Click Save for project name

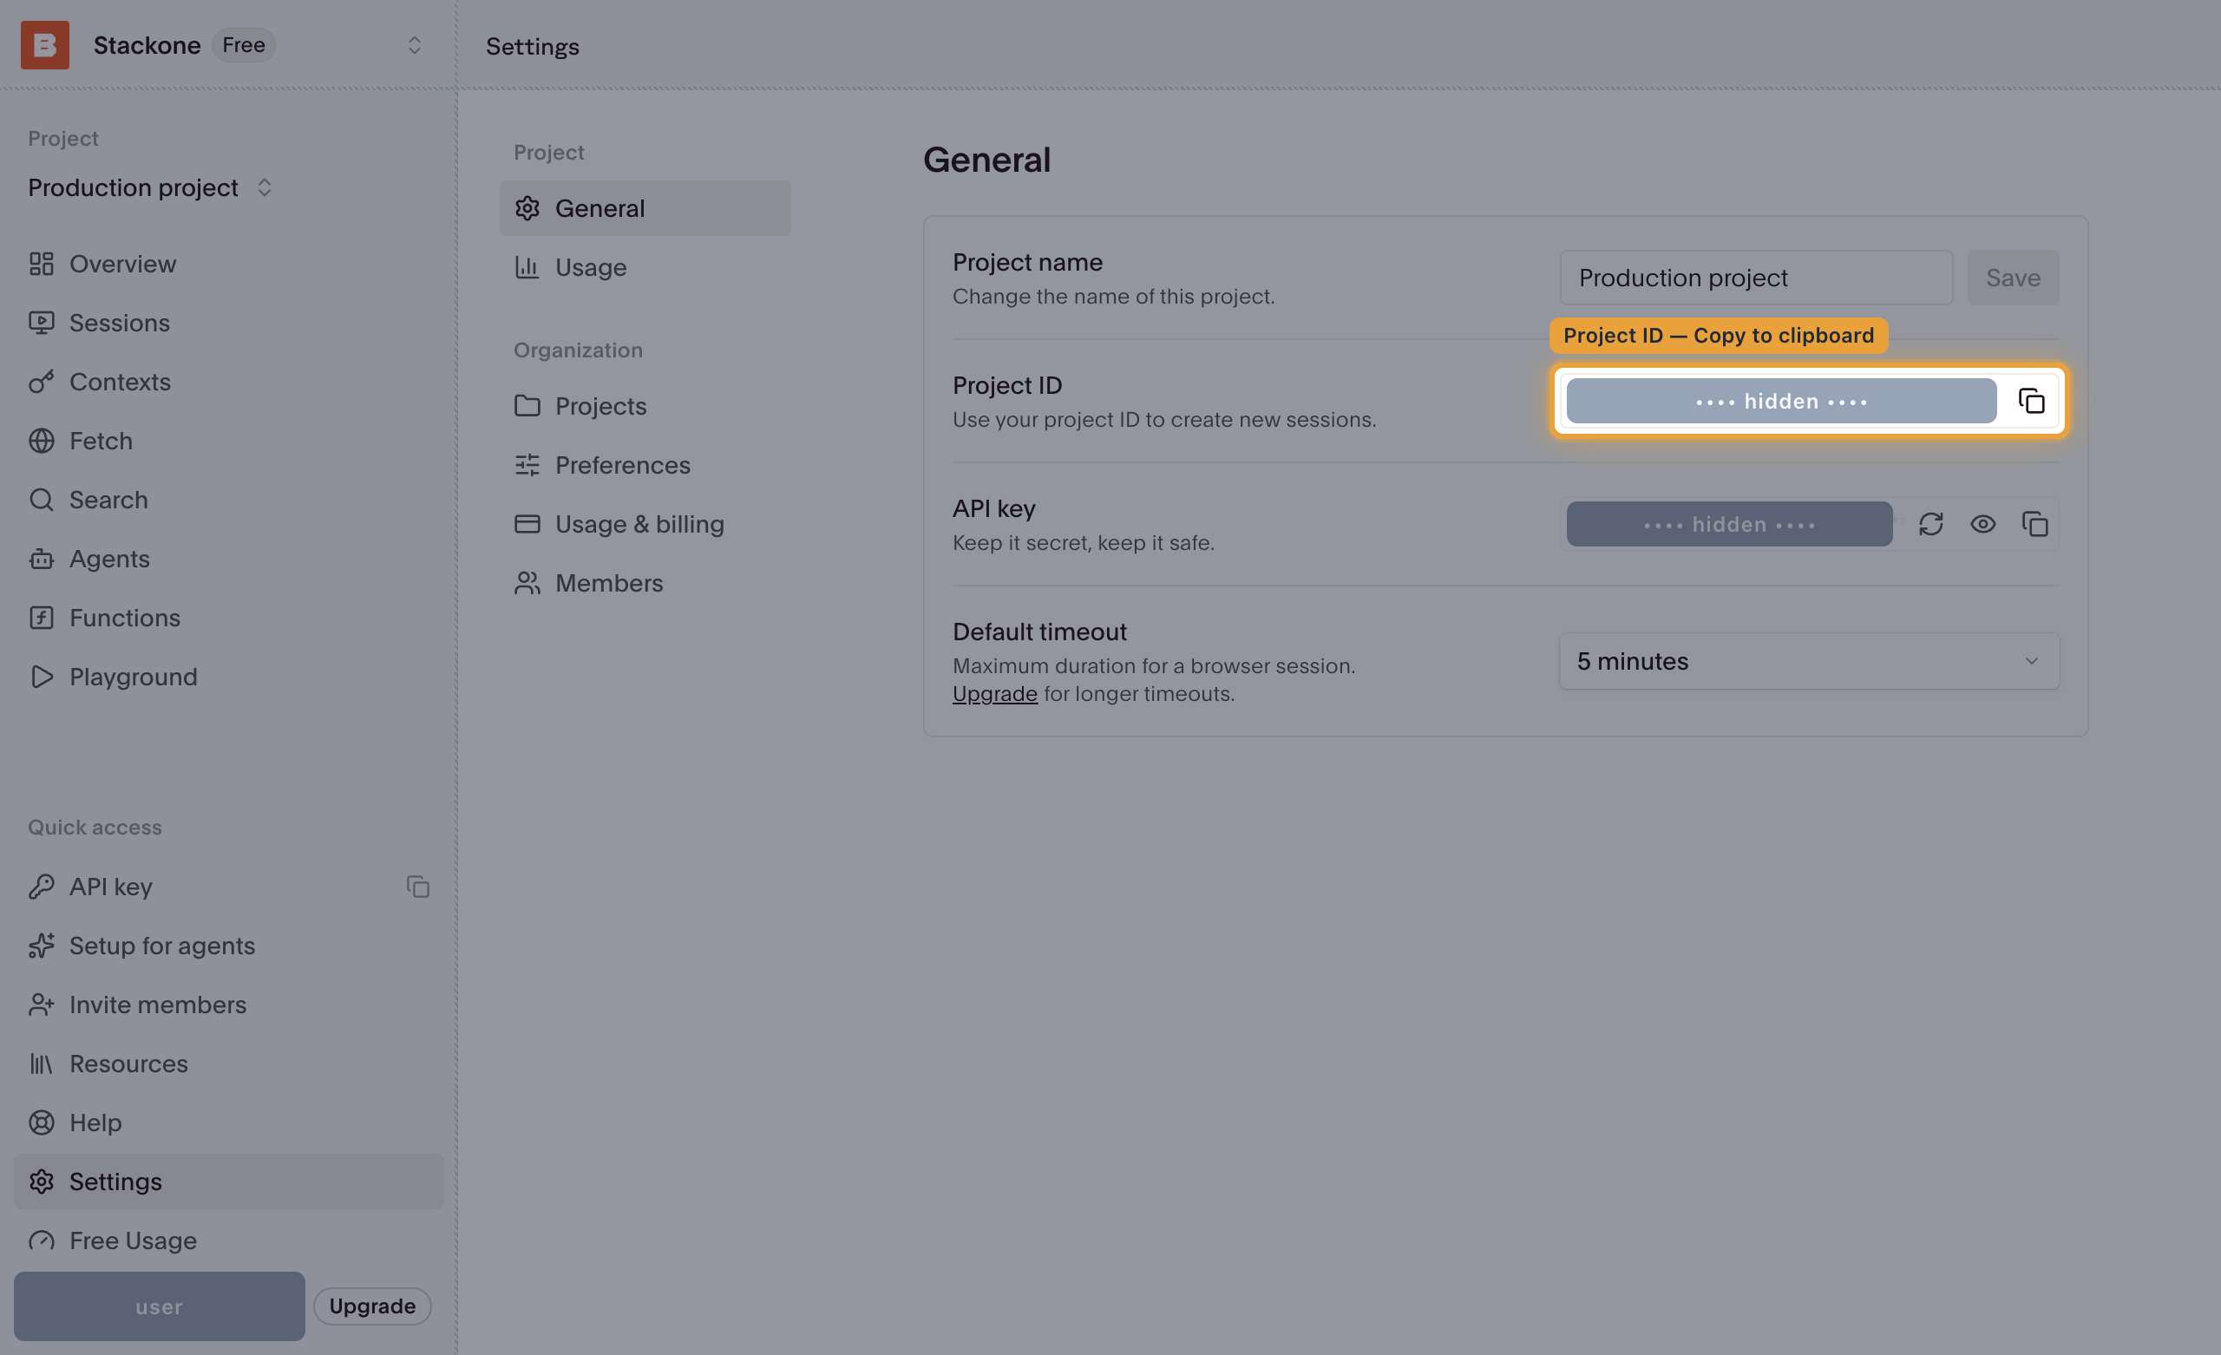(2013, 278)
